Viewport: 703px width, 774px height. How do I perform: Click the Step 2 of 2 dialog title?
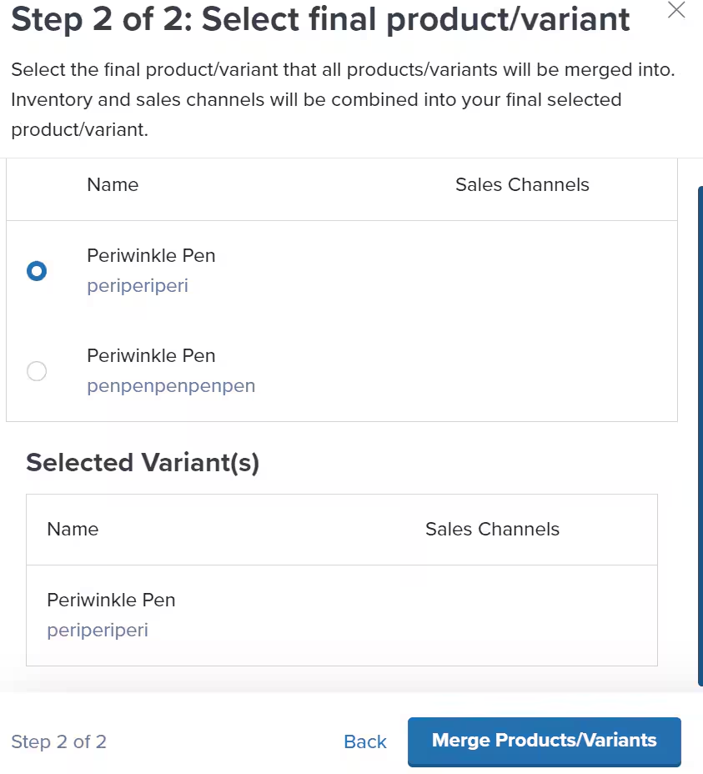point(321,18)
